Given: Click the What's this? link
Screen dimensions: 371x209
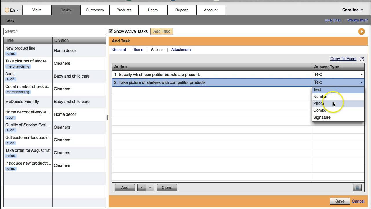Looking at the screenshot, I should click(357, 20).
